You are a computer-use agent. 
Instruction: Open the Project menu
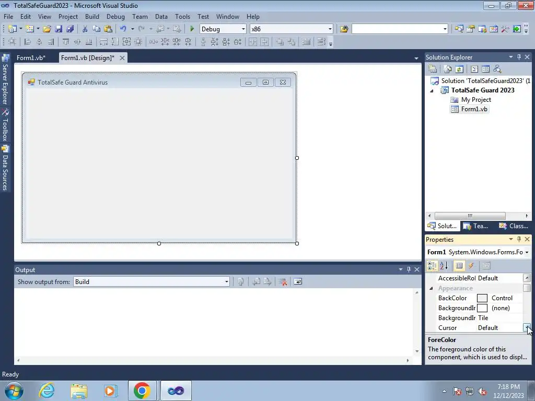(68, 16)
